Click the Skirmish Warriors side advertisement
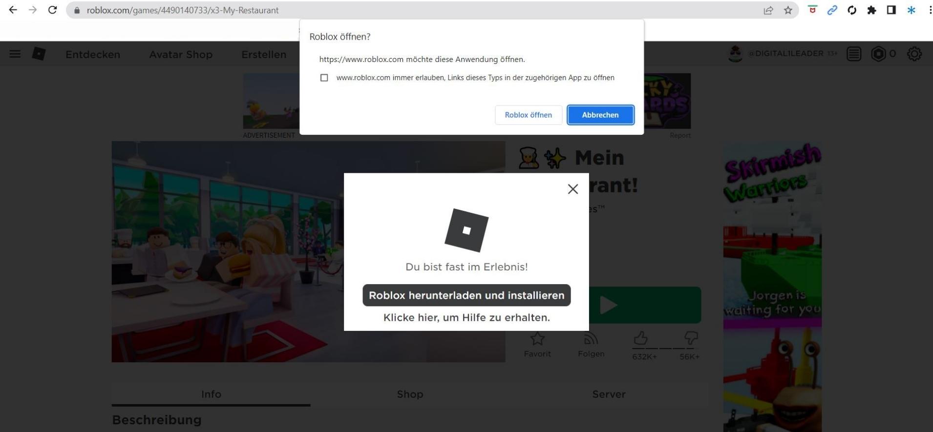This screenshot has height=432, width=933. (772, 287)
